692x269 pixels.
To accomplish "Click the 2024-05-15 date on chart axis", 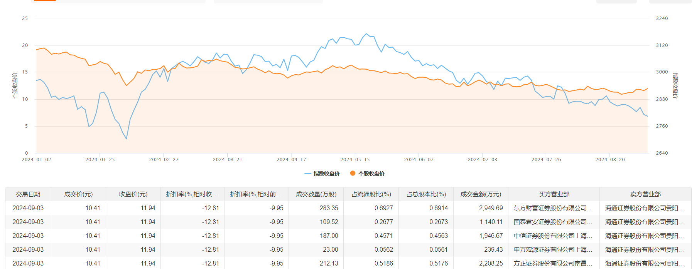I will 355,160.
